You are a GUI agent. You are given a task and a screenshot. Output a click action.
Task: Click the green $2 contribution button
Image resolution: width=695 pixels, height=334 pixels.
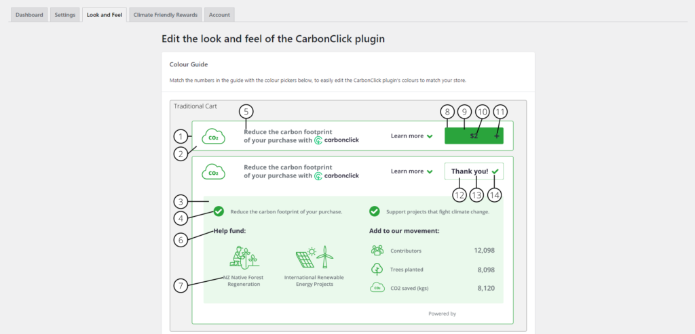[x=474, y=135]
